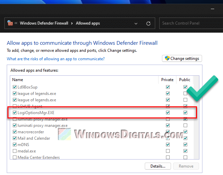Open the address bar history dropdown

136,24
